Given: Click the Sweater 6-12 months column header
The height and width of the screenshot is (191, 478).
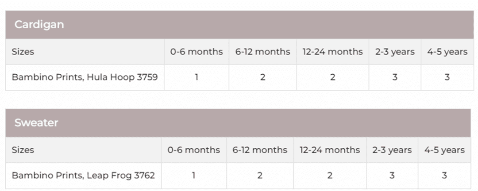Looking at the screenshot, I should (x=260, y=150).
